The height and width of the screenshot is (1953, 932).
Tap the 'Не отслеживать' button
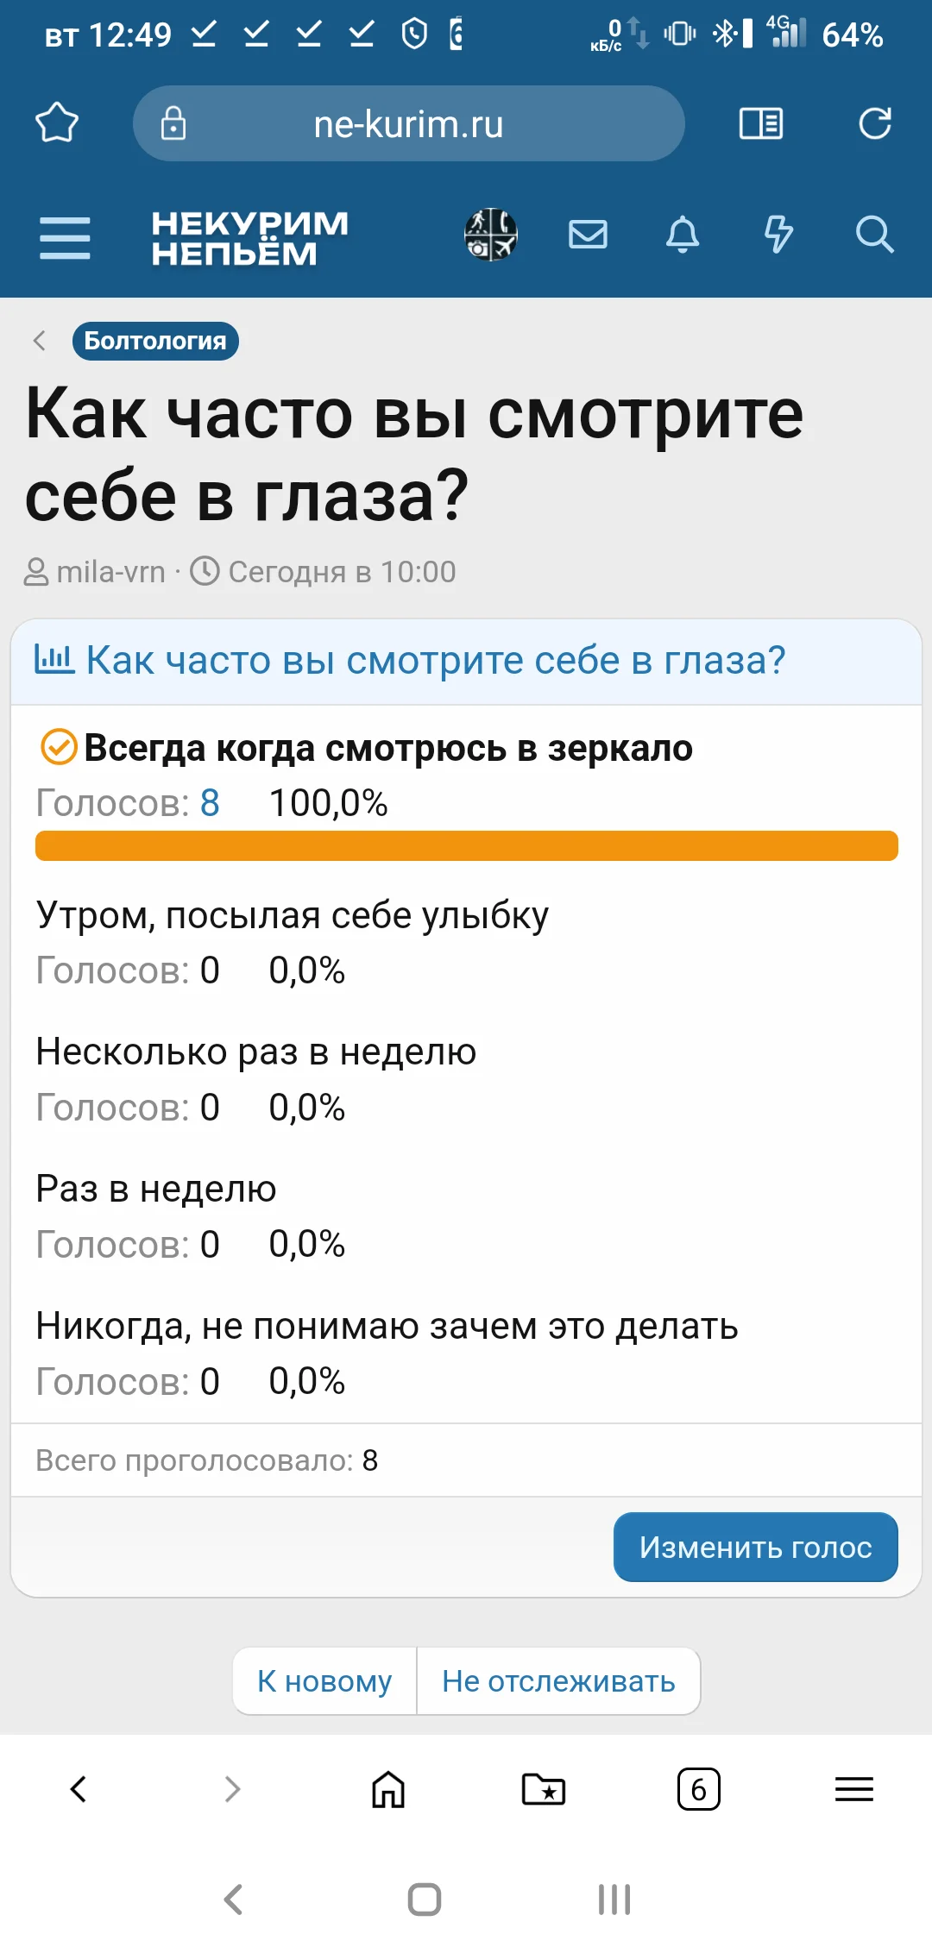[x=558, y=1680]
